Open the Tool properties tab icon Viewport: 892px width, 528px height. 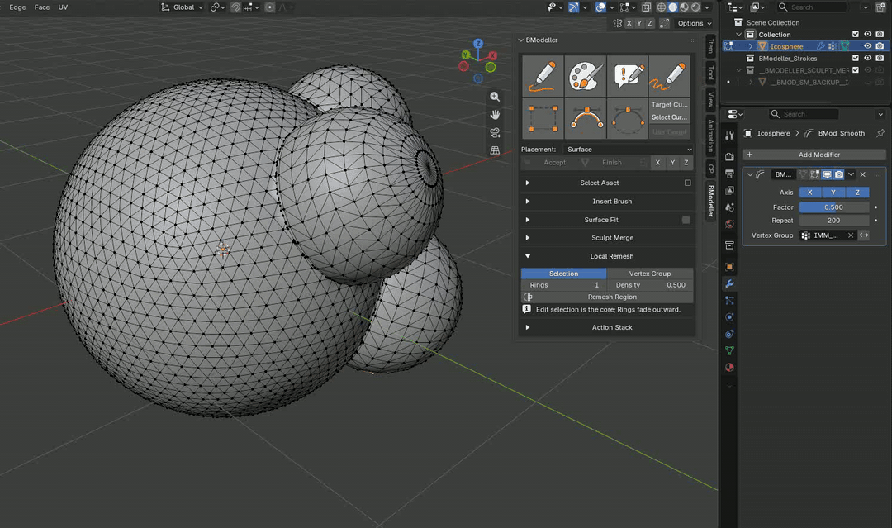(729, 136)
